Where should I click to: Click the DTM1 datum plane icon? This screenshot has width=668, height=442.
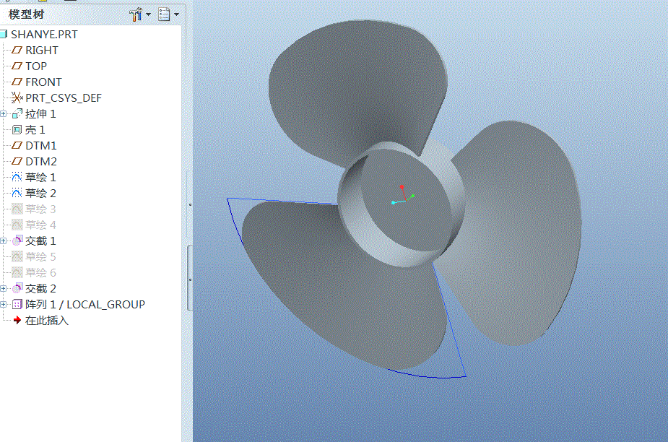tap(17, 146)
